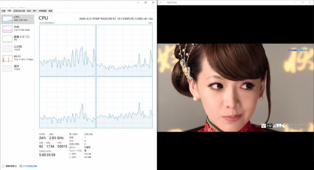Image resolution: width=314 pixels, height=170 pixels.
Task: Click the Resource Monitor icon beside the link
Action: click(21, 166)
